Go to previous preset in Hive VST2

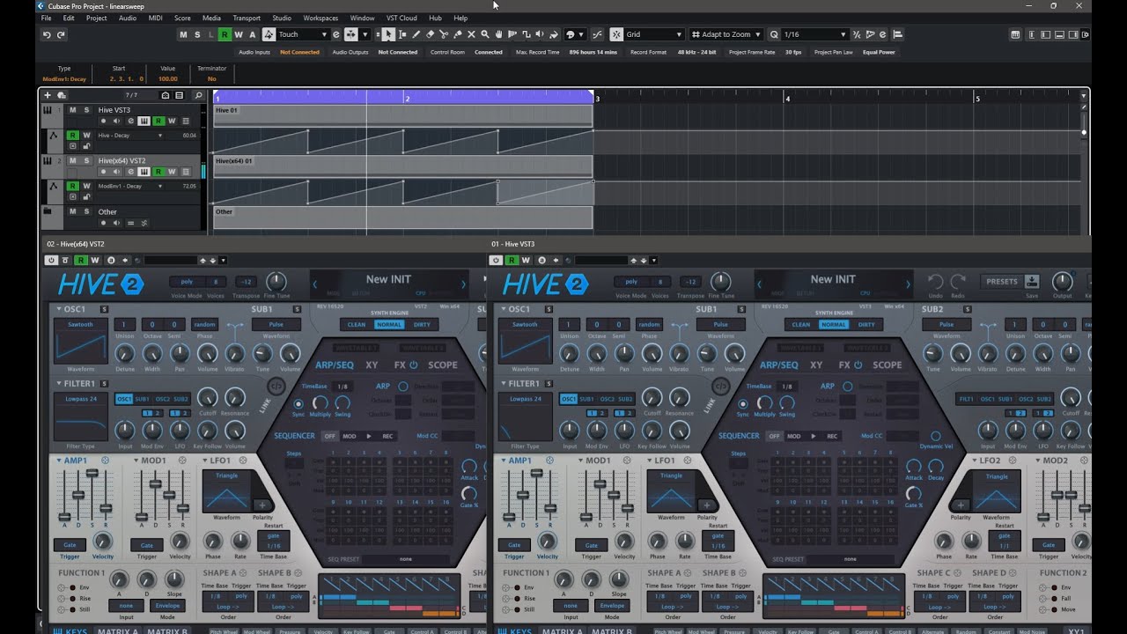tap(316, 284)
